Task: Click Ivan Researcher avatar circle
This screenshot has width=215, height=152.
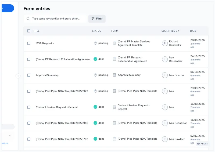Action: tap(165, 59)
